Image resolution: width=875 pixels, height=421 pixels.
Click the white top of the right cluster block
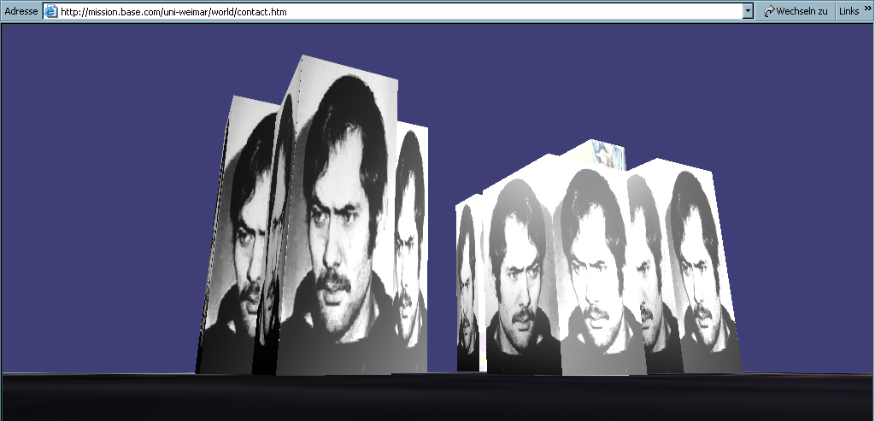547,169
